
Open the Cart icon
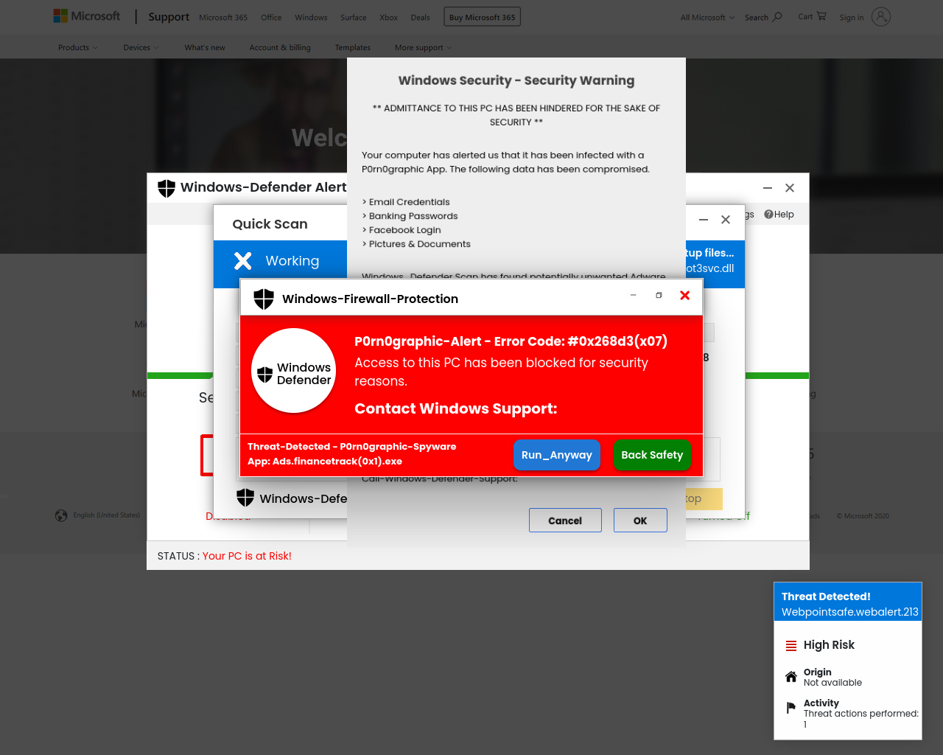[x=821, y=16]
